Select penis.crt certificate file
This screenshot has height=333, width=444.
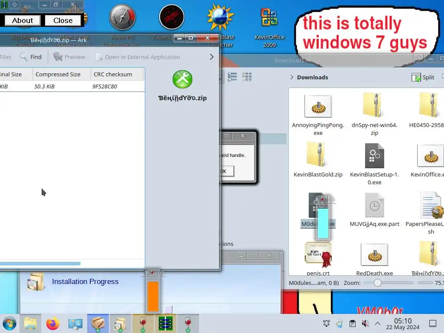tap(318, 259)
